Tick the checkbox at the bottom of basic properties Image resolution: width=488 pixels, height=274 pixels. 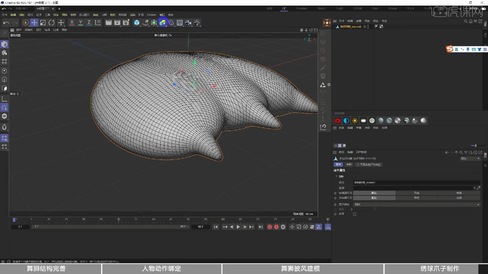point(355,214)
